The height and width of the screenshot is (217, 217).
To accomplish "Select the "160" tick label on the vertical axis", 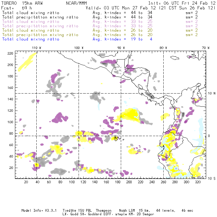I will coord(10,88).
